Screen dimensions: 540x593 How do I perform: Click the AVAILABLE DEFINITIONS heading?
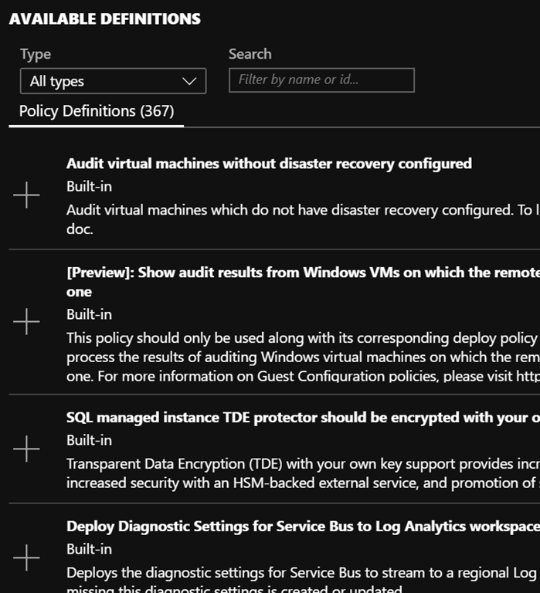(x=105, y=19)
